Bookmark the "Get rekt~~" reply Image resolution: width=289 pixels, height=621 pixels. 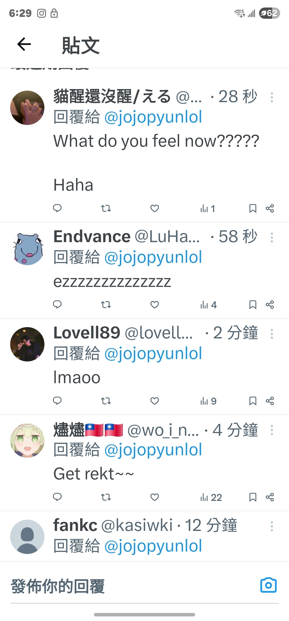pos(253,497)
